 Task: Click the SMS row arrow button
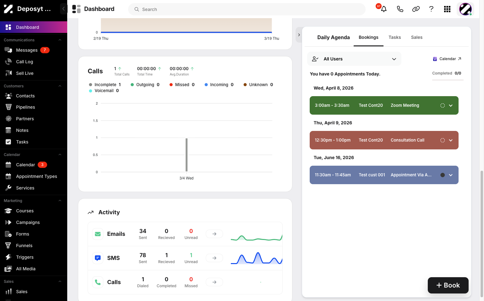(x=214, y=258)
